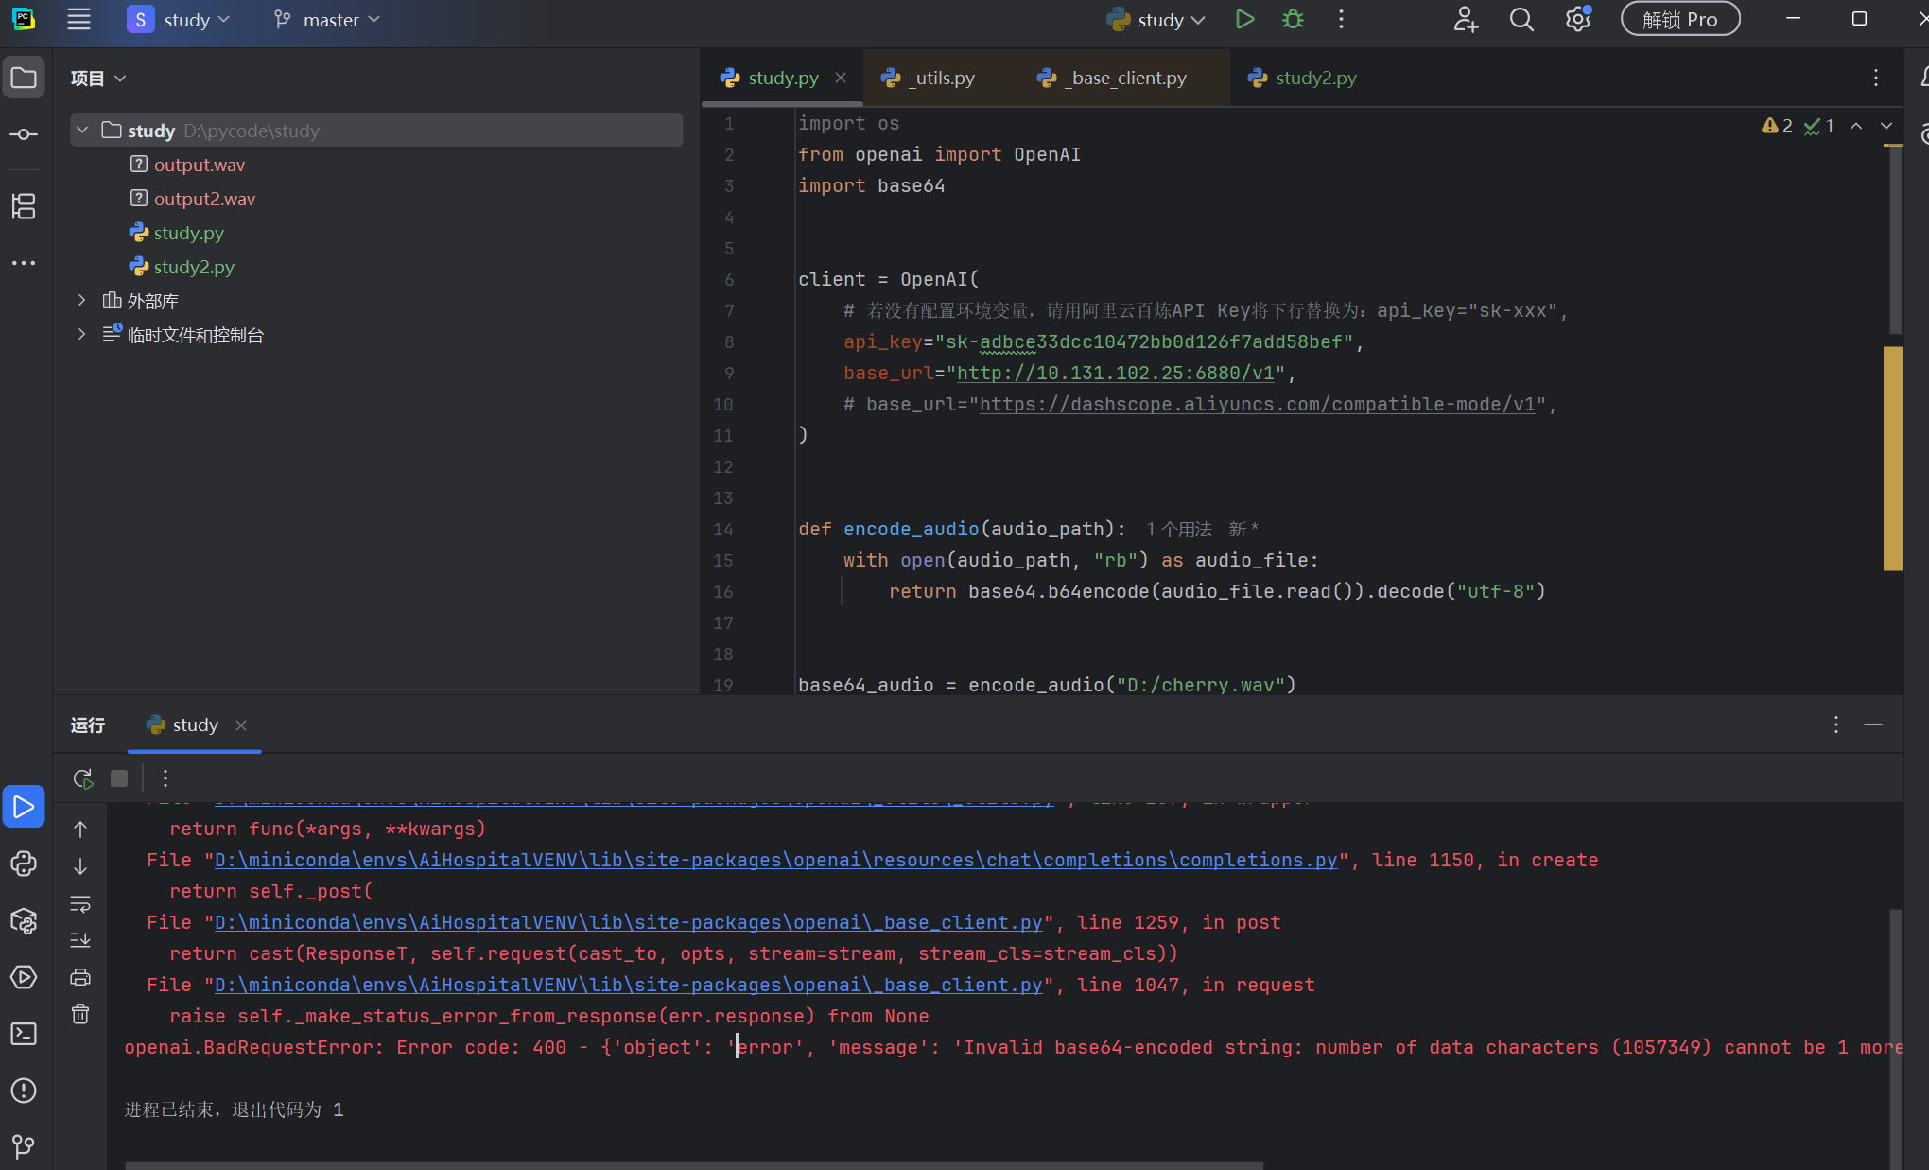Click the warnings count indicator
The width and height of the screenshot is (1929, 1170).
pos(1777,126)
